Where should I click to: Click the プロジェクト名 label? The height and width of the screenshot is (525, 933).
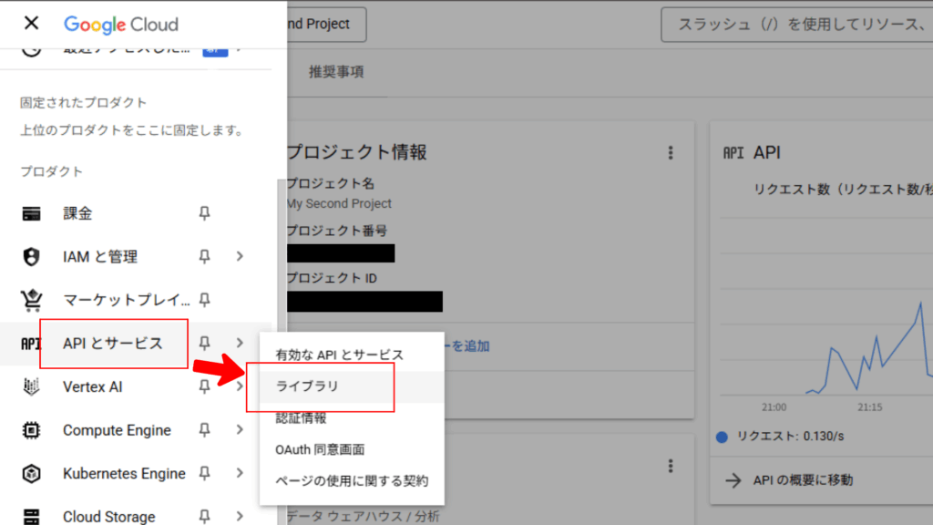click(331, 183)
